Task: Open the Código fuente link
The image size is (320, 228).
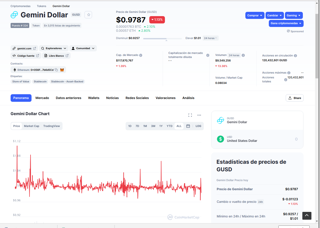Action: 26,56
